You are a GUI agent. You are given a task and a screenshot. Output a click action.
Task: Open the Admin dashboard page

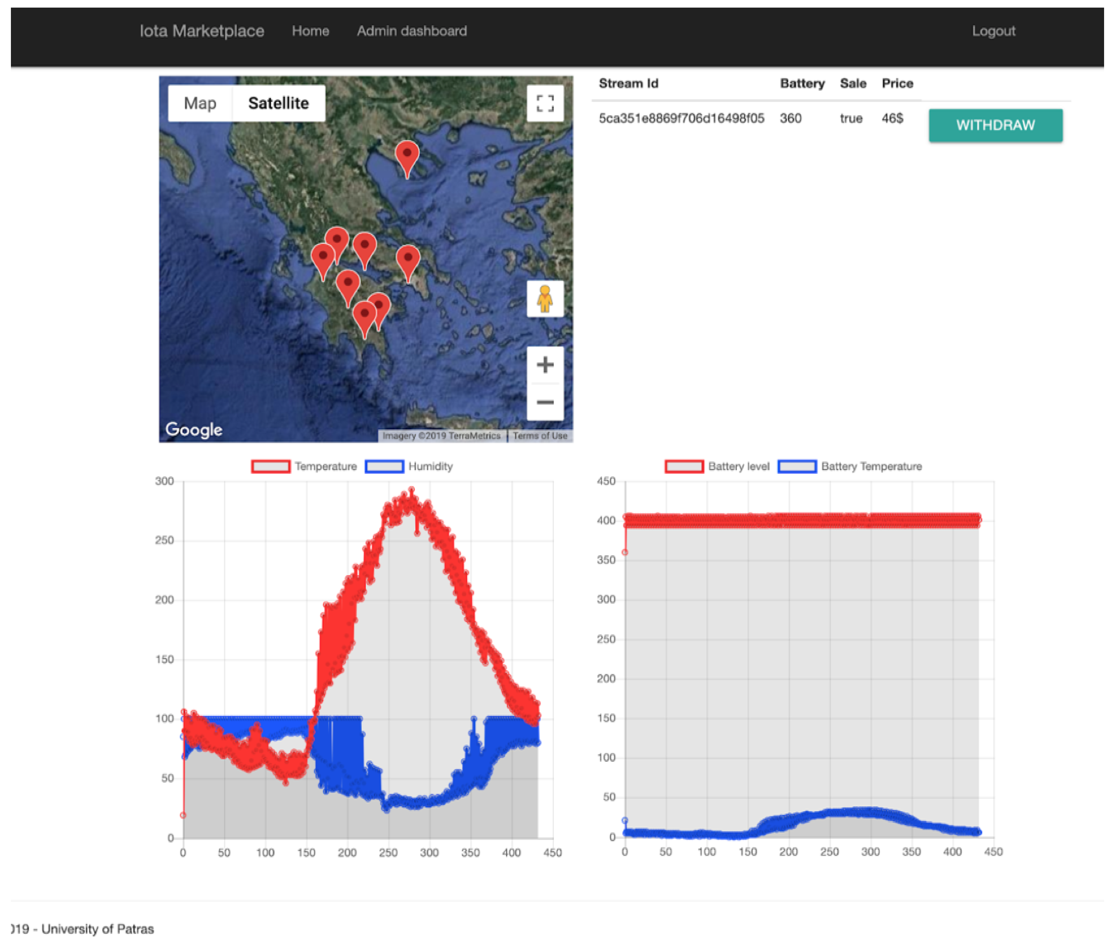tap(412, 31)
